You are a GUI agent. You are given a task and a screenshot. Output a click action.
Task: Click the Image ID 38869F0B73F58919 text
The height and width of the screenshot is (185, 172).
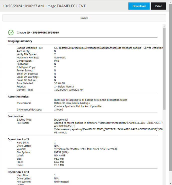(38, 33)
